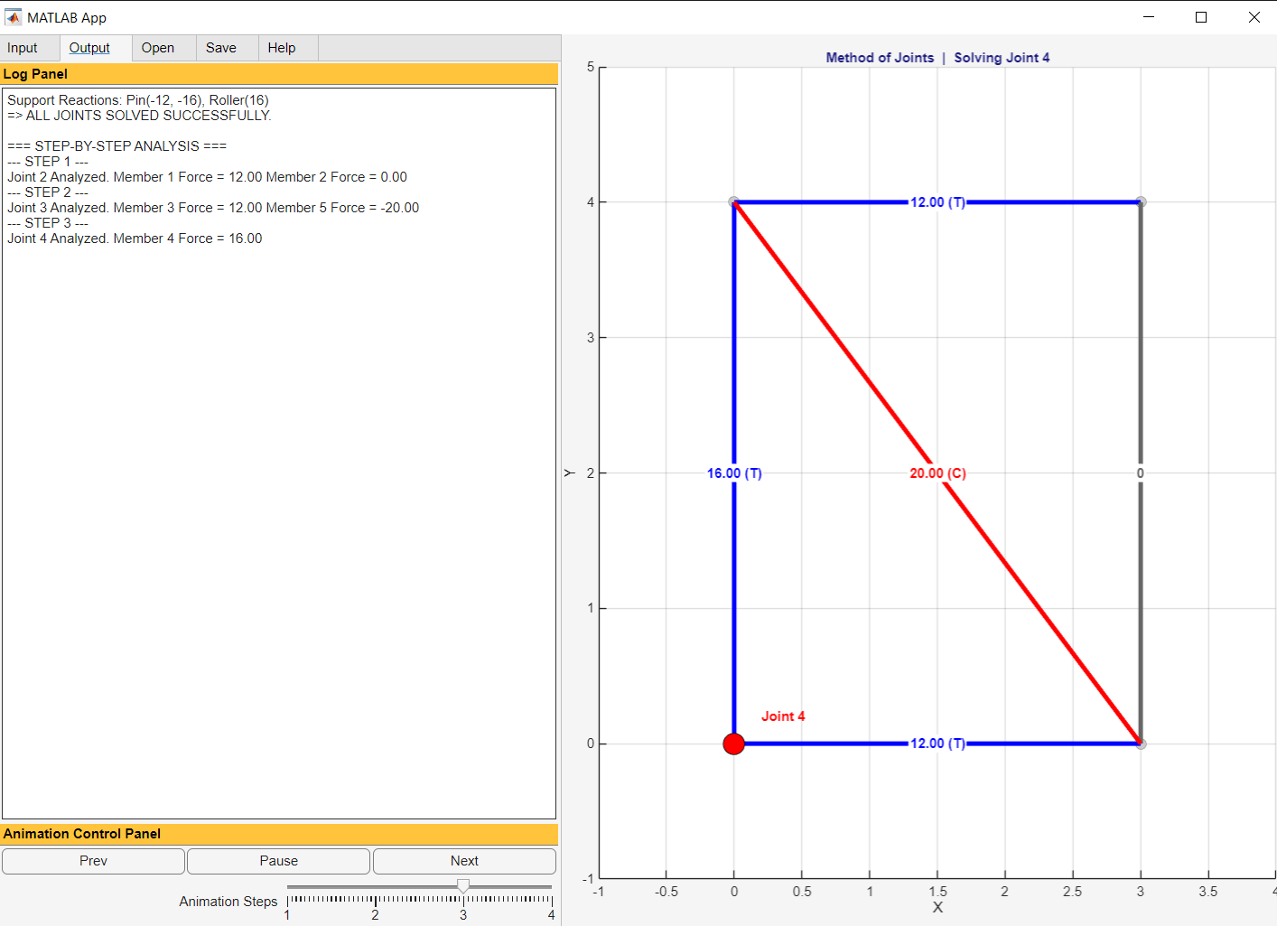Viewport: 1277px width, 926px height.
Task: Click the Log Panel header
Action: tap(279, 74)
